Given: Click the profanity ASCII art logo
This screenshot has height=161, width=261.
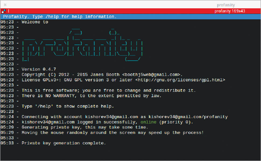Looking at the screenshot, I should (x=82, y=45).
